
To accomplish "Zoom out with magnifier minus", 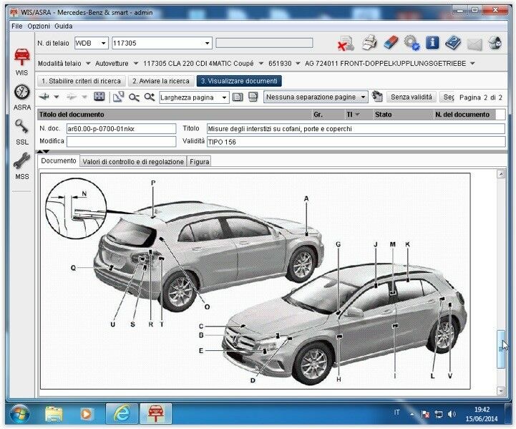I will click(x=134, y=97).
